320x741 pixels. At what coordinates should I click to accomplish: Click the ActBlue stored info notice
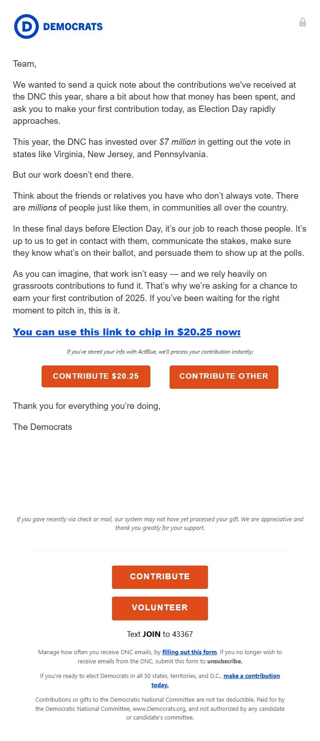[x=160, y=352]
